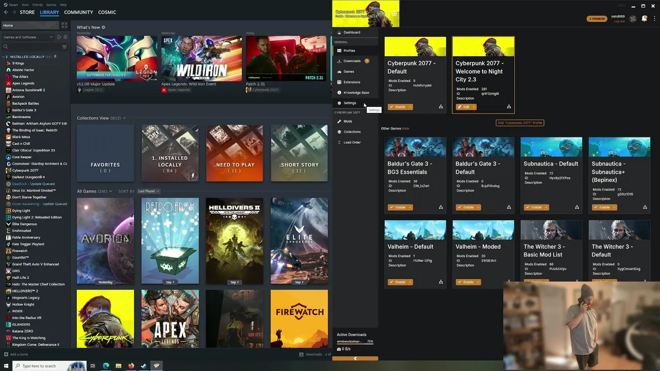Select Firewatch in Steam game list
The image size is (660, 371).
click(x=20, y=251)
